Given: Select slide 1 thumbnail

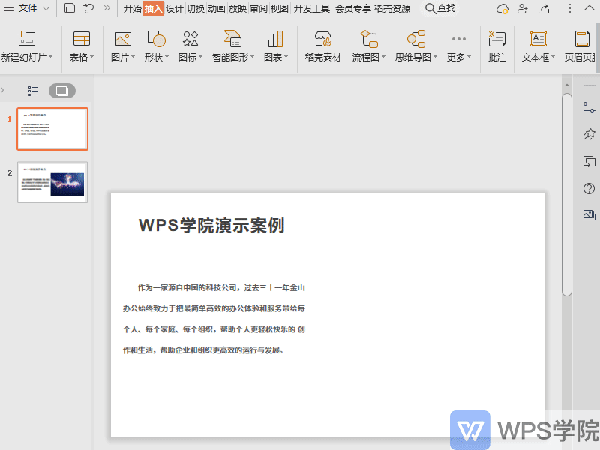Looking at the screenshot, I should point(52,128).
